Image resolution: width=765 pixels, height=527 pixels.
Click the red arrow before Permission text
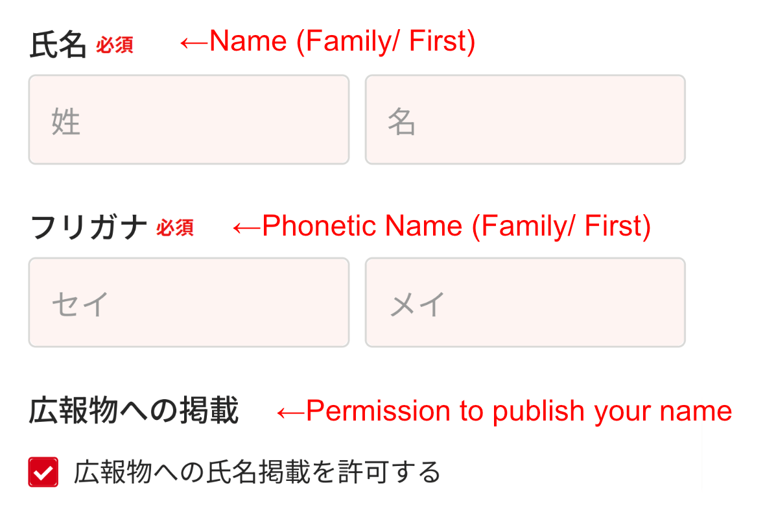click(x=290, y=412)
